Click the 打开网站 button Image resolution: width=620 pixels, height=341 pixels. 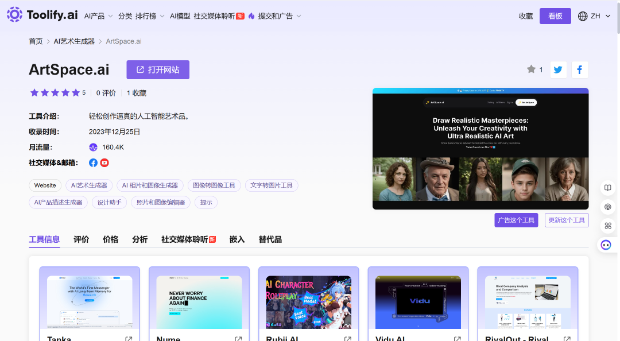[x=158, y=69]
